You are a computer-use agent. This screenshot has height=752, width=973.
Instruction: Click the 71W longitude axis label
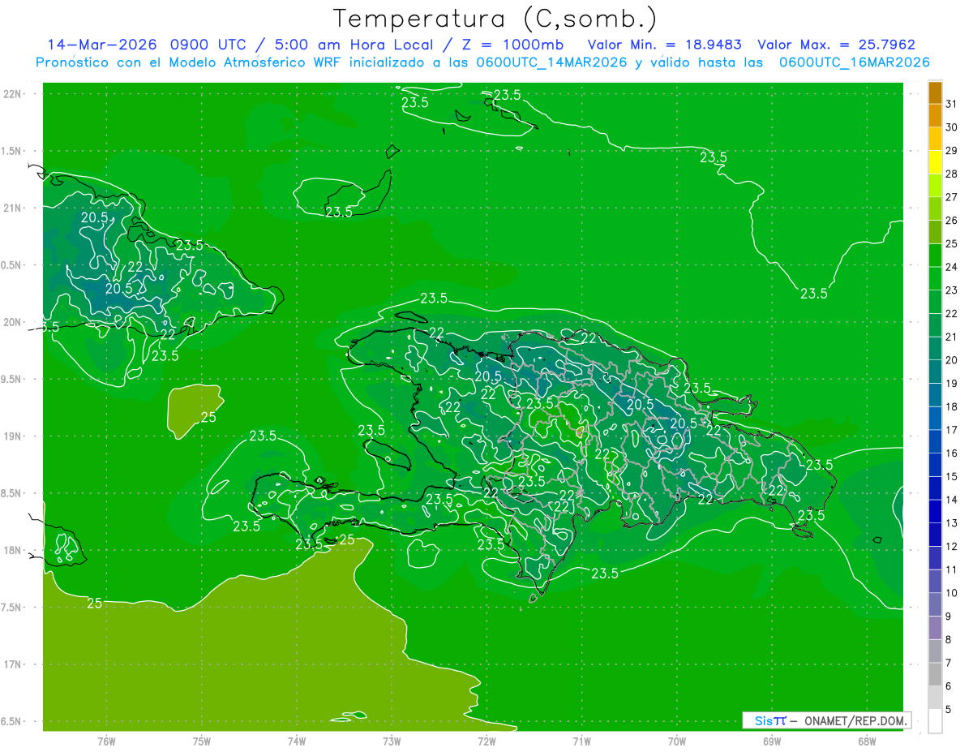[581, 741]
